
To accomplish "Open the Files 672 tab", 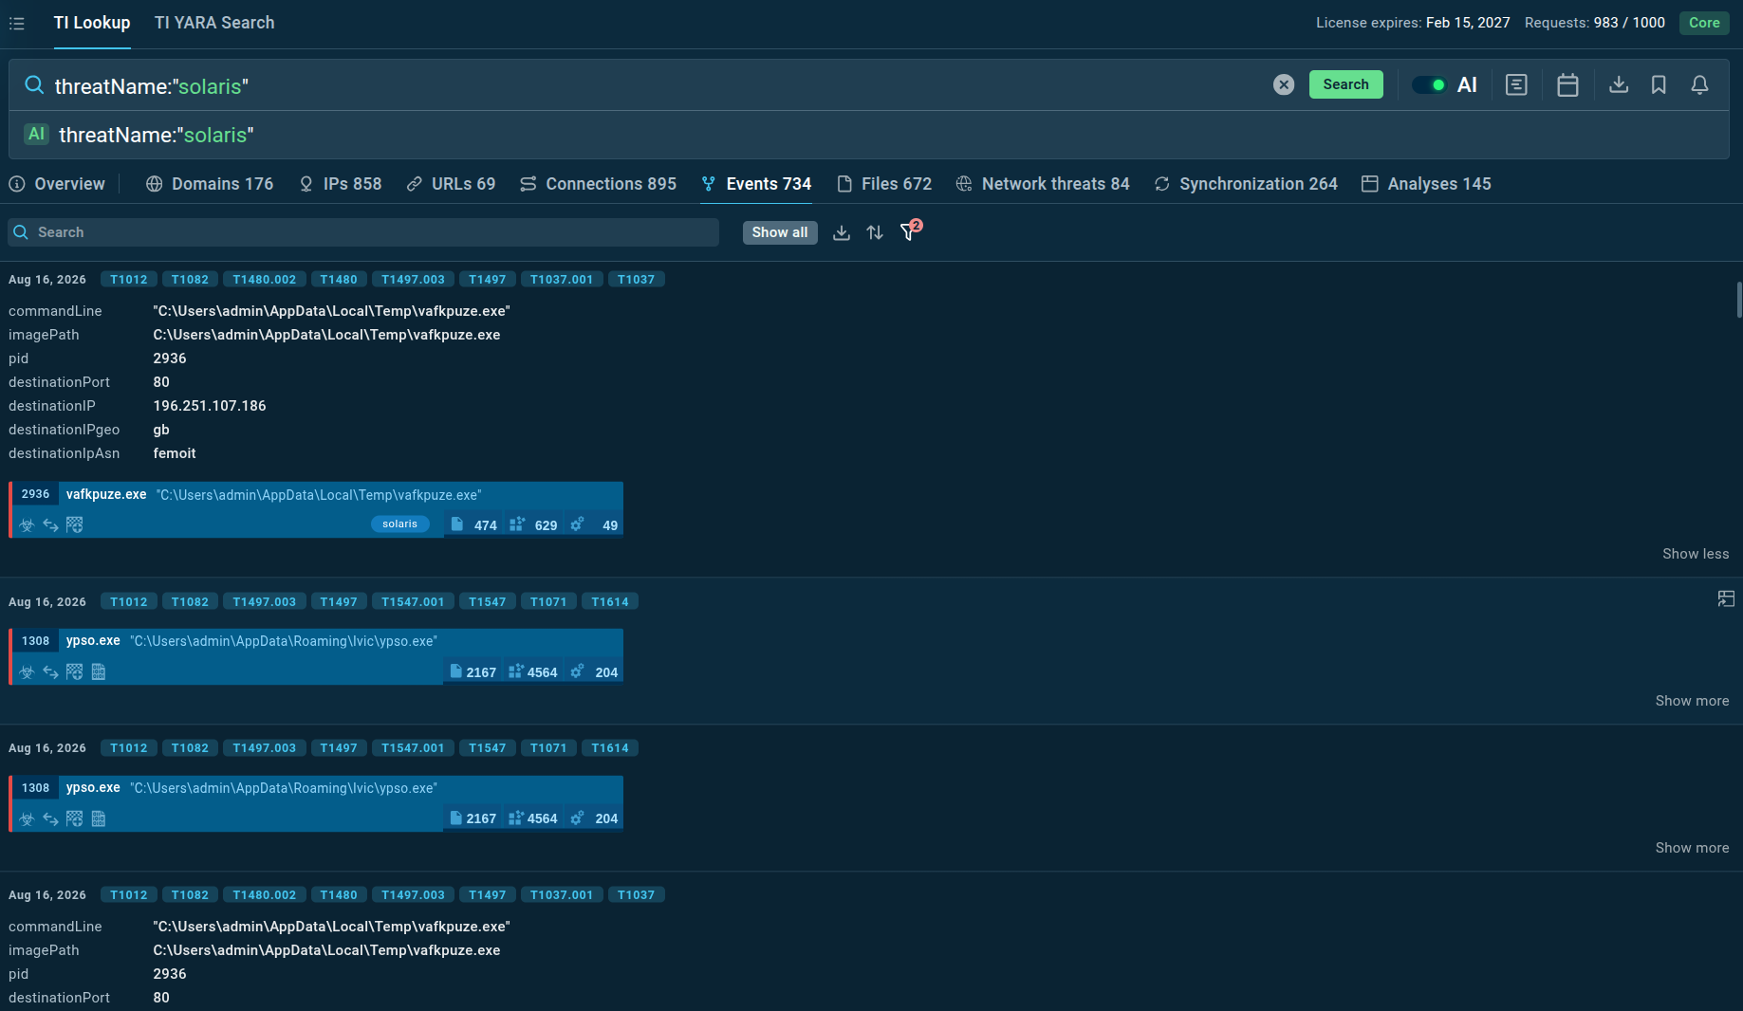I will coord(884,184).
